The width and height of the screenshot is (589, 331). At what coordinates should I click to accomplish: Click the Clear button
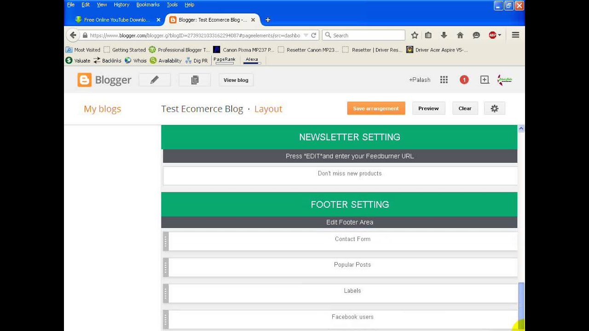(465, 108)
